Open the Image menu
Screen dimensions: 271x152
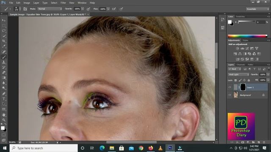pyautogui.click(x=27, y=3)
